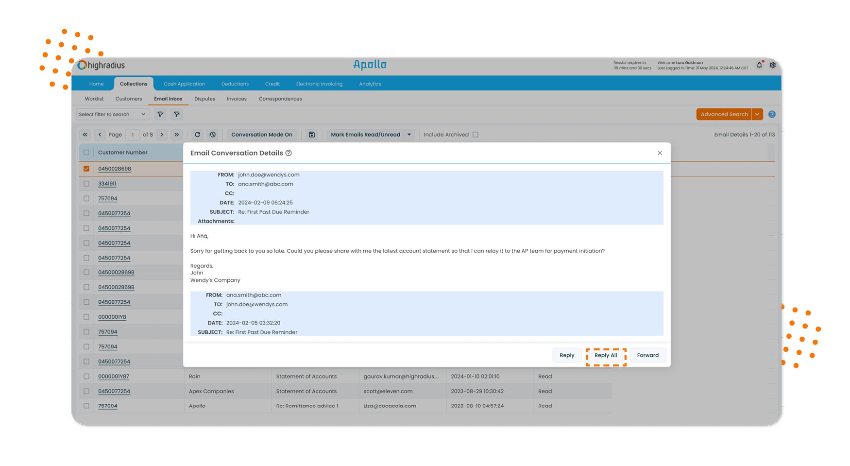Image resolution: width=850 pixels, height=466 pixels.
Task: Click the save disk icon in toolbar
Action: pyautogui.click(x=312, y=135)
